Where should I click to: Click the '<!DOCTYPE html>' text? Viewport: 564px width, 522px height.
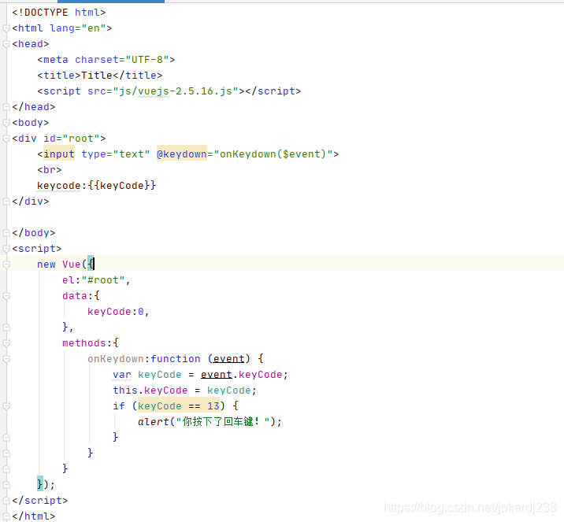point(58,13)
